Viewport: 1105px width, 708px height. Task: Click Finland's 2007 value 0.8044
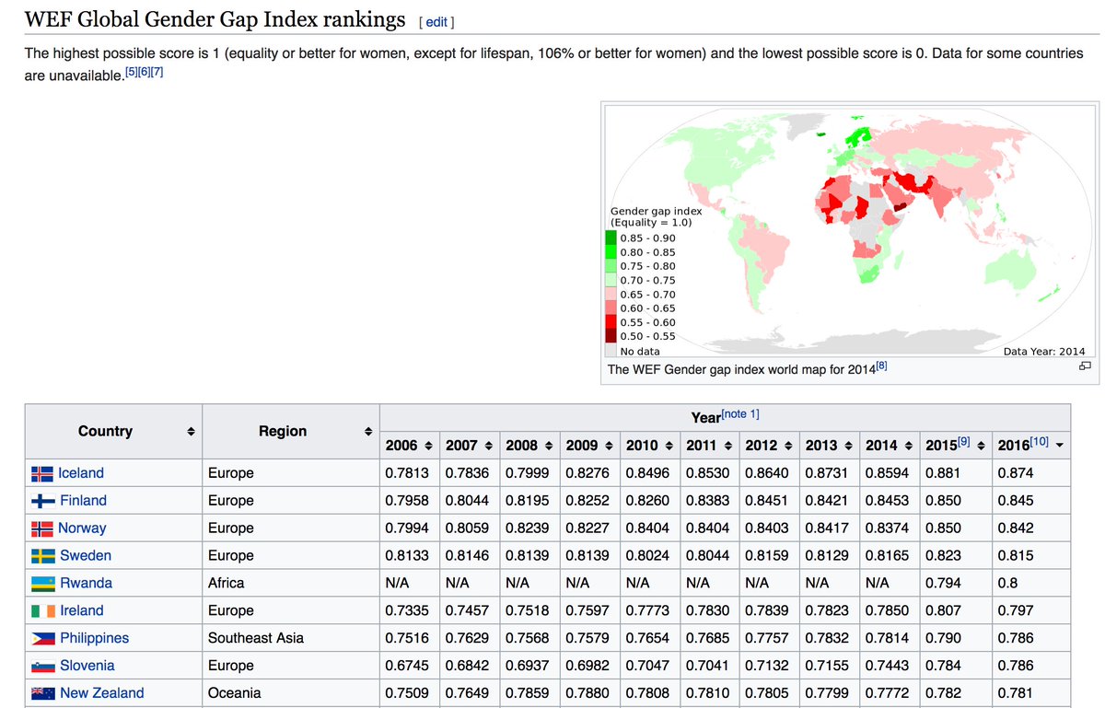coord(467,501)
